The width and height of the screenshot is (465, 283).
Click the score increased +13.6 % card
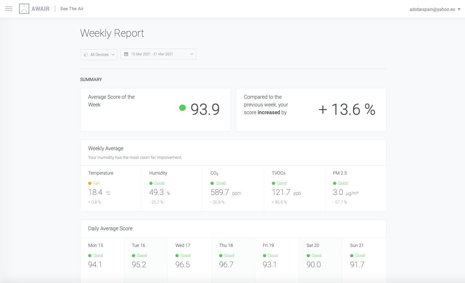[311, 110]
